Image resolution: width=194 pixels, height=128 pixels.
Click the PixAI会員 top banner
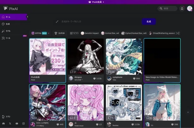[97, 2]
